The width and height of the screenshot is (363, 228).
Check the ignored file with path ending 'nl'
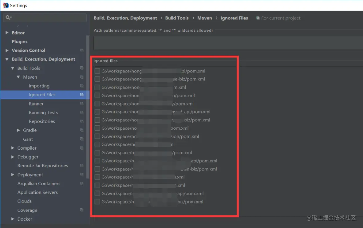(x=97, y=144)
